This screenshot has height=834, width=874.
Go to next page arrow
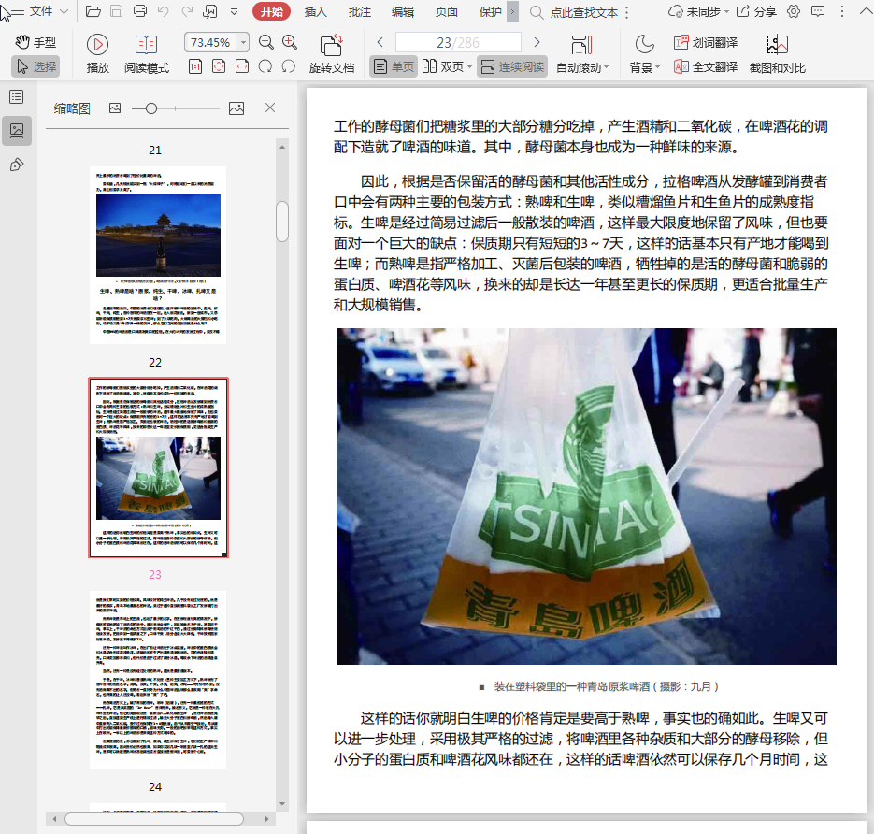tap(537, 42)
